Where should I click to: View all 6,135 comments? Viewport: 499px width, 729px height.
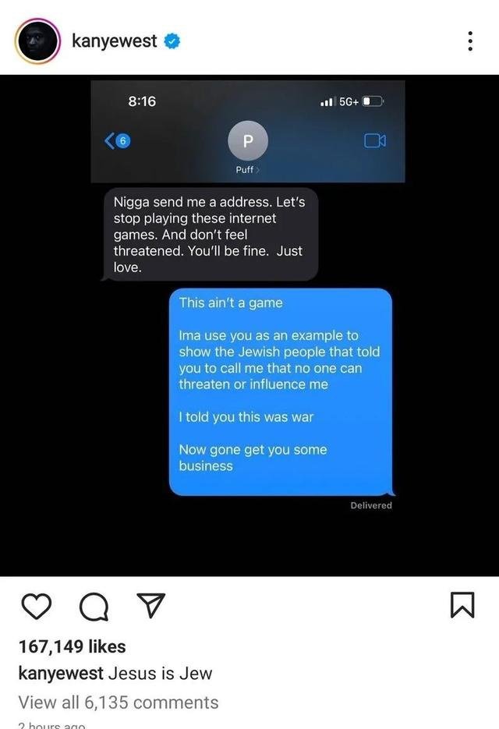click(x=119, y=702)
